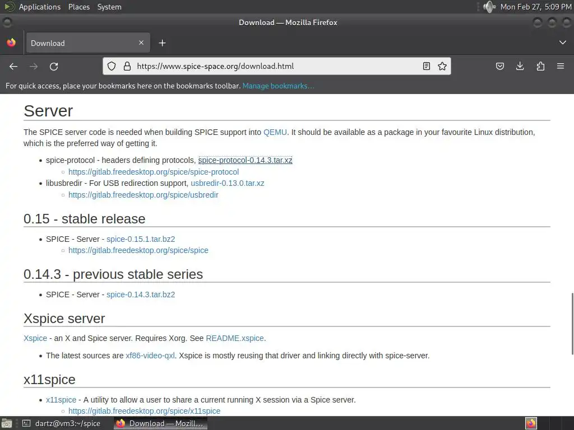Click the x11spice heading
This screenshot has height=430, width=574.
pyautogui.click(x=49, y=380)
